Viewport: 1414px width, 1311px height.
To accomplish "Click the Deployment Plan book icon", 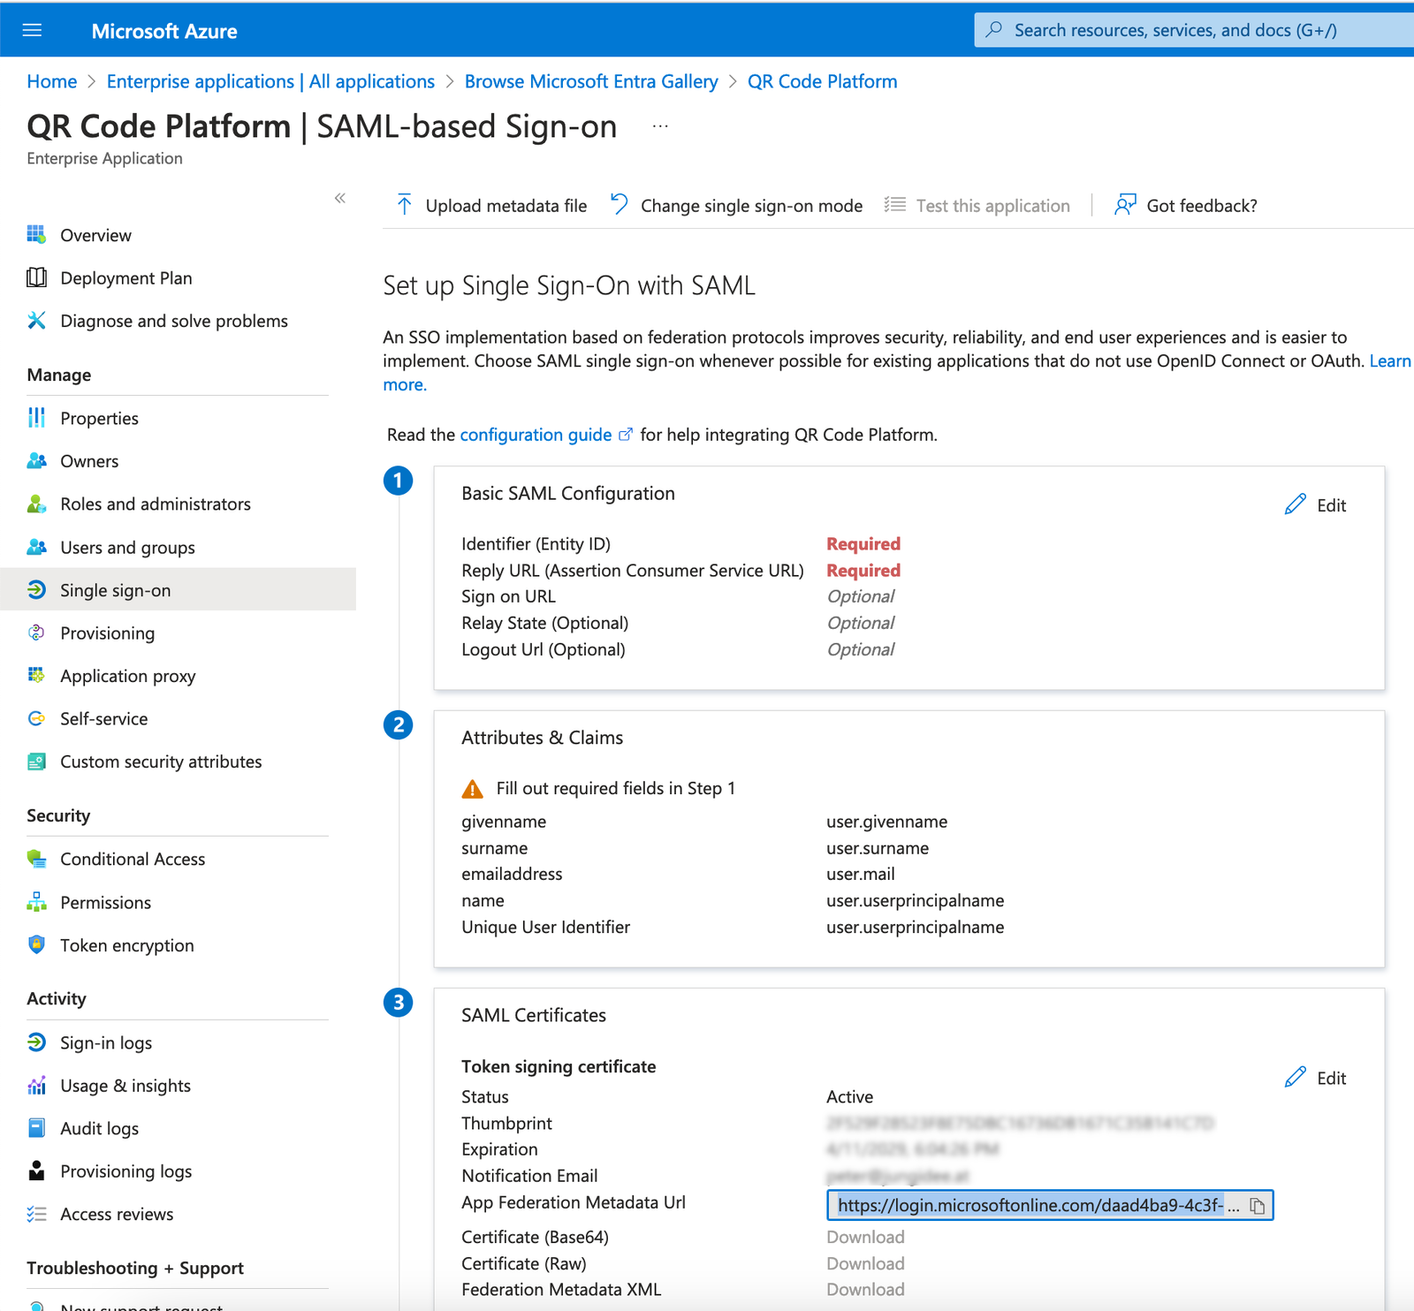I will pyautogui.click(x=36, y=277).
